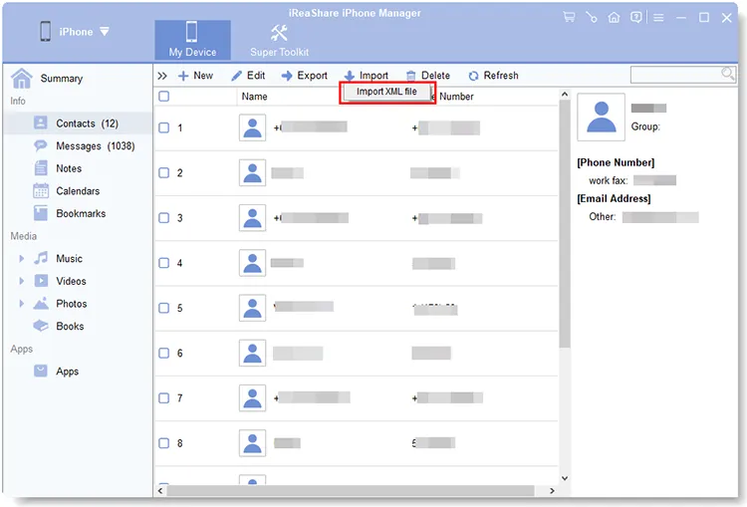Click the Videos play icon
747x507 pixels.
click(x=41, y=281)
